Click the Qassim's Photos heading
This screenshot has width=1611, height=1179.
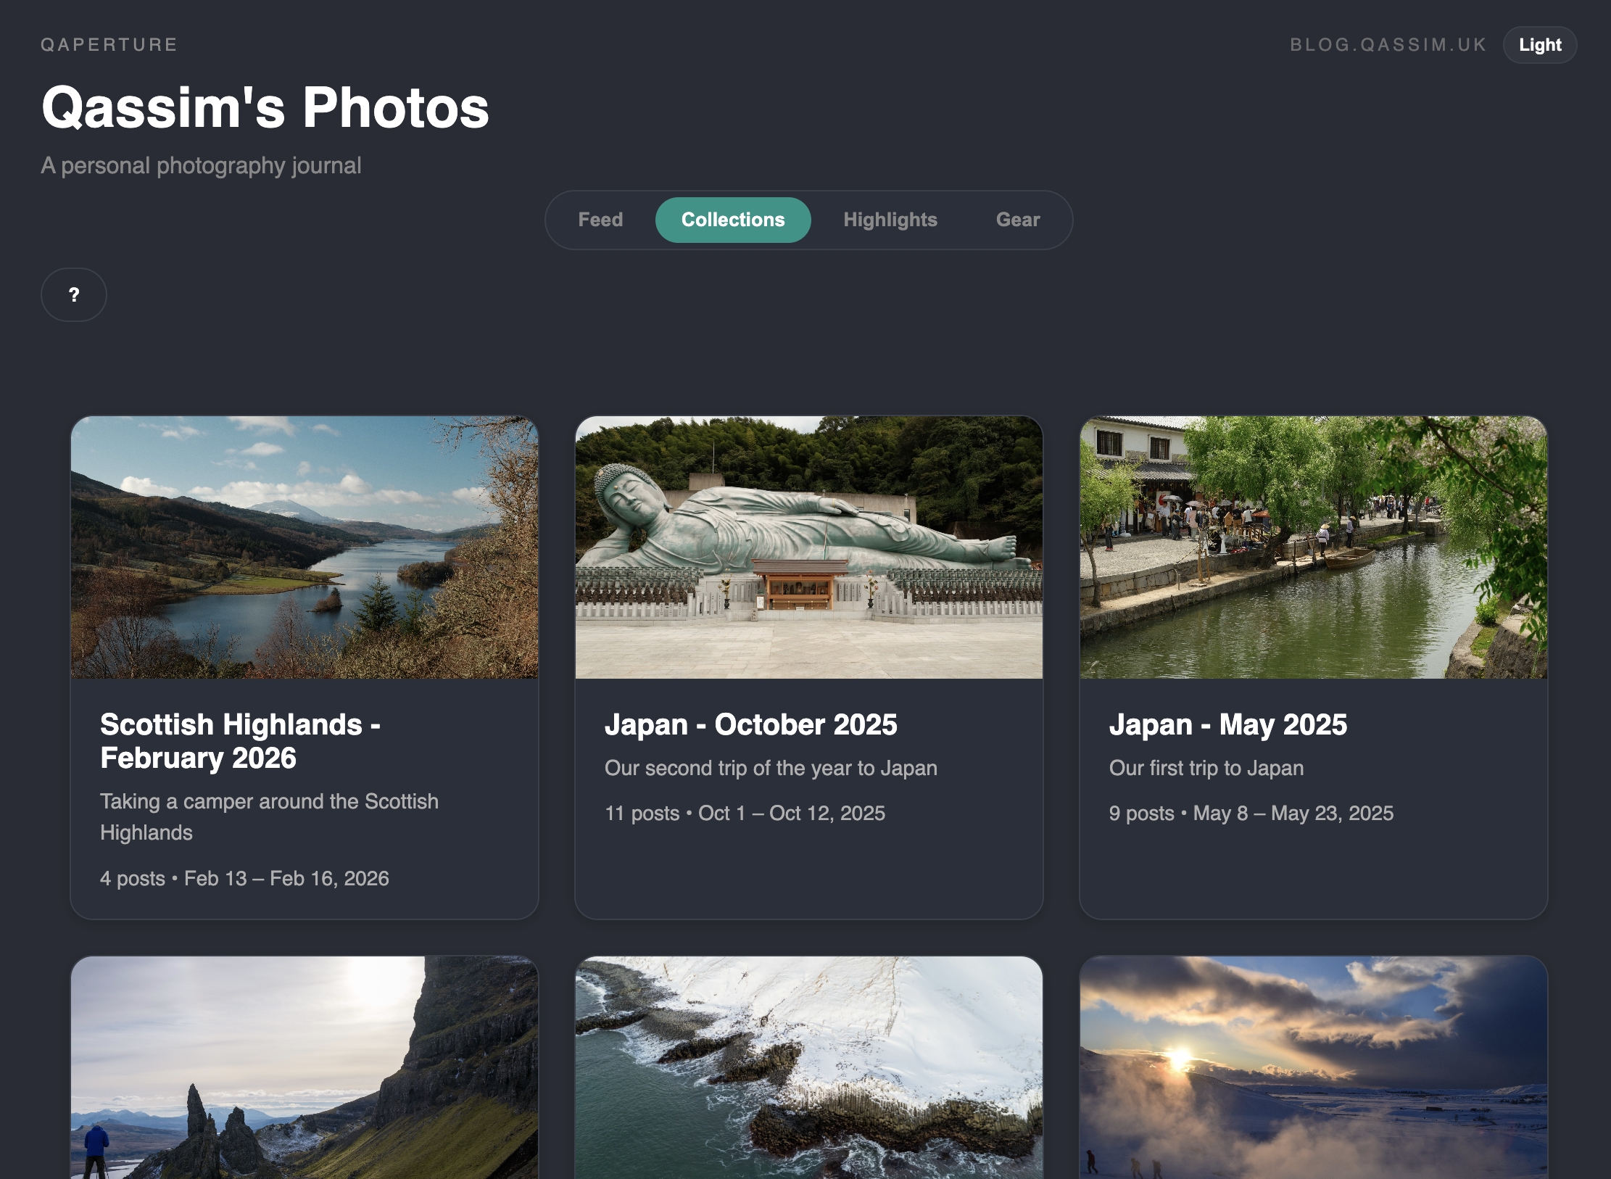[x=265, y=108]
